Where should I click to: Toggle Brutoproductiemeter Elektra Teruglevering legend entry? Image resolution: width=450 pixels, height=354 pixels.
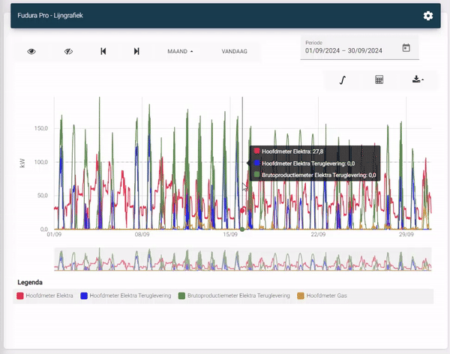point(238,296)
